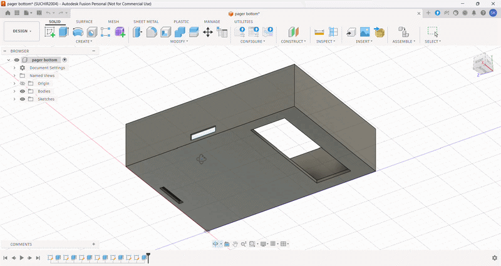The image size is (501, 266).
Task: Select the Insert Derive tool
Action: point(351,32)
